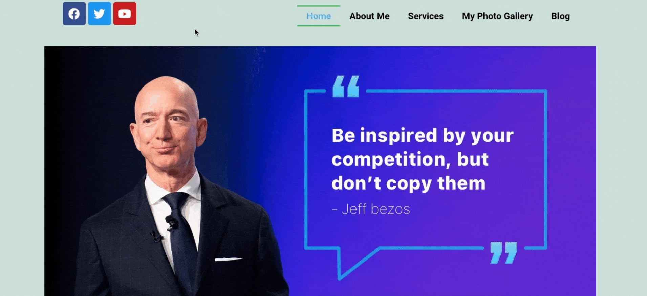Click the lapel microphone on the suit
Viewport: 647px width, 296px height.
[172, 223]
